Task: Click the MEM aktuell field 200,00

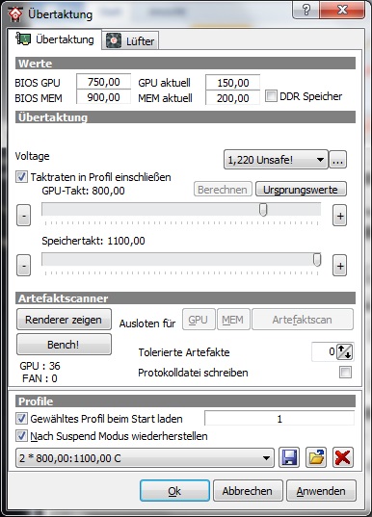Action: 232,97
